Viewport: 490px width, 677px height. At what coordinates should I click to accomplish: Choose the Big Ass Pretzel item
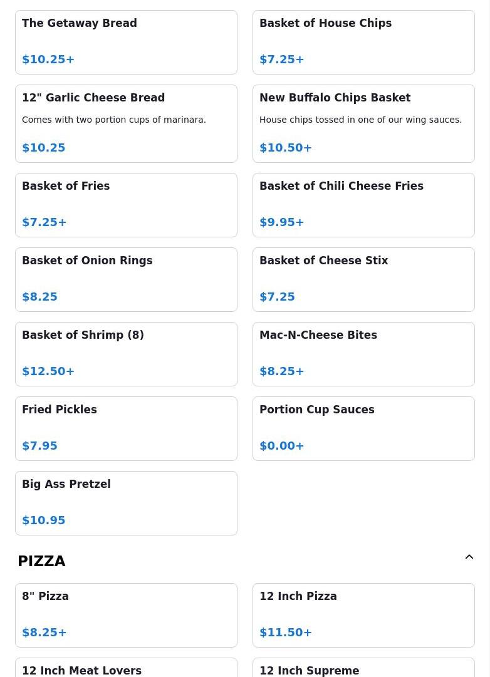(x=126, y=504)
